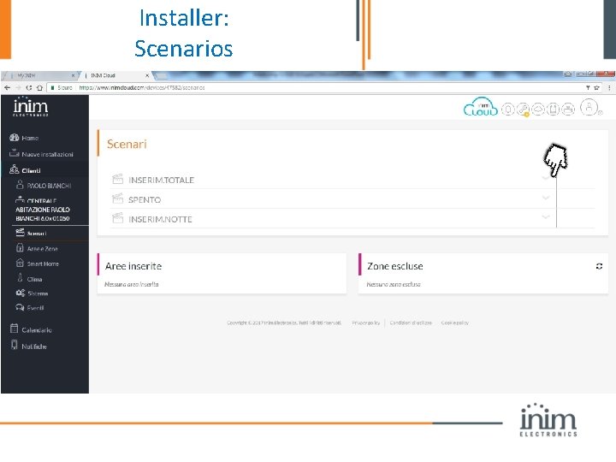The image size is (616, 462).
Task: Click the Notifiche phone icon
Action: [x=15, y=345]
